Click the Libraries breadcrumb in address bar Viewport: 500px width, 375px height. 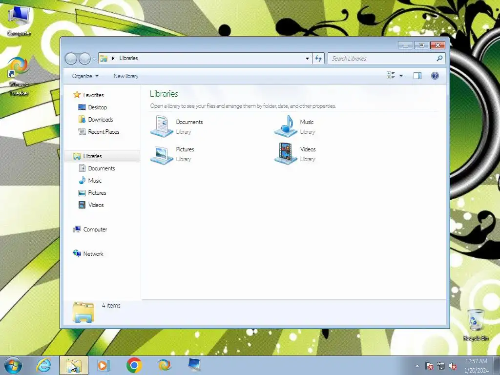(128, 58)
